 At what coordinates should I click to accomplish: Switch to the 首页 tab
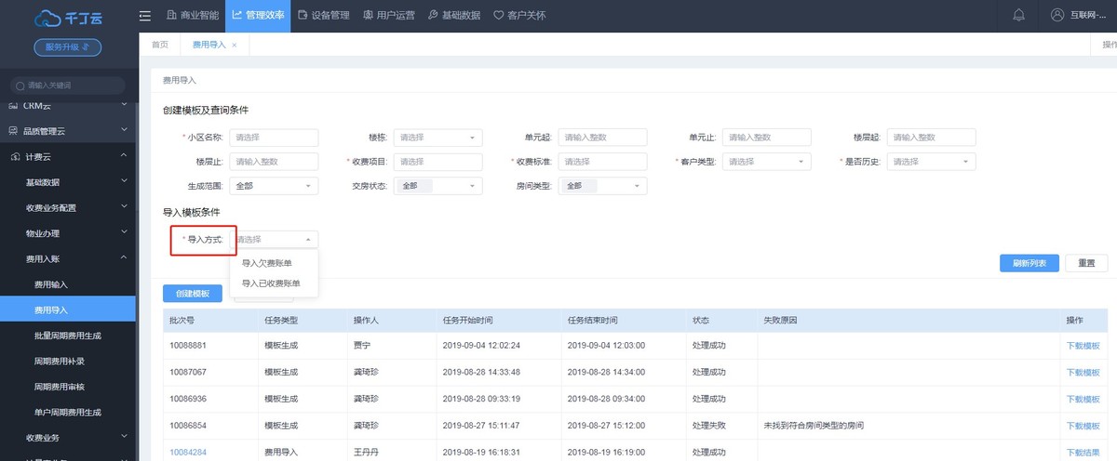coord(159,45)
